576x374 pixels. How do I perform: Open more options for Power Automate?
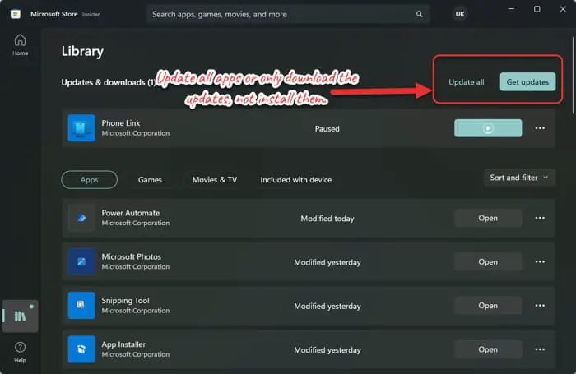(540, 218)
